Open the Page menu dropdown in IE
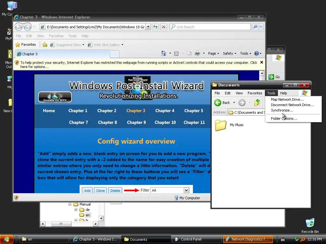The height and width of the screenshot is (244, 326). [214, 53]
